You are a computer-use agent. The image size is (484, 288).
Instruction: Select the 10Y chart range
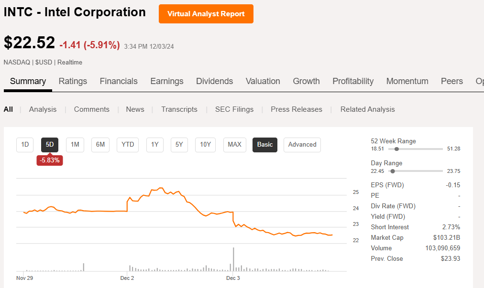point(205,145)
